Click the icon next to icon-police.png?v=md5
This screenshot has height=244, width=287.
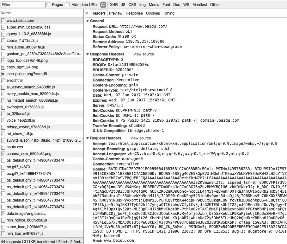tap(3, 74)
